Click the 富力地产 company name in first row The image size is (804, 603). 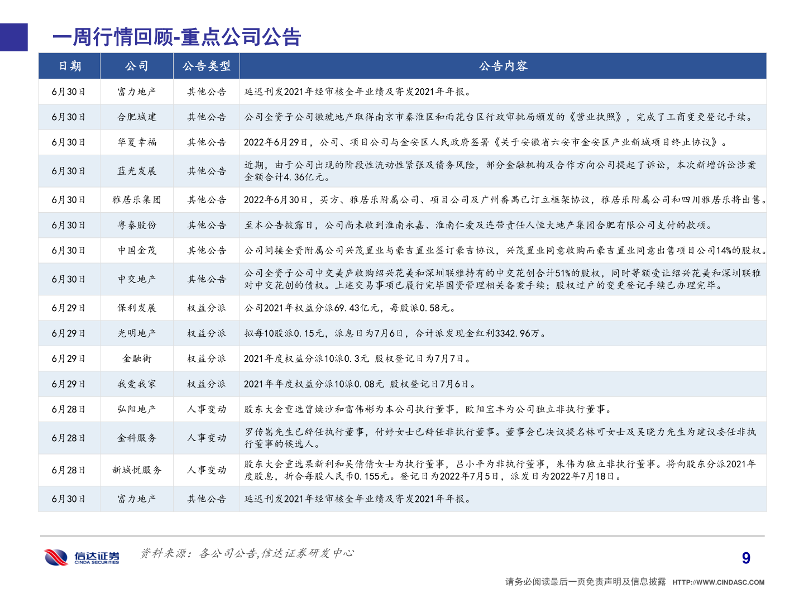137,92
